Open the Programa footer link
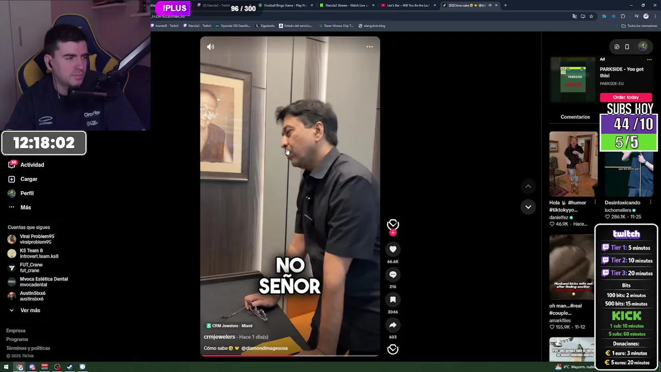 17,339
